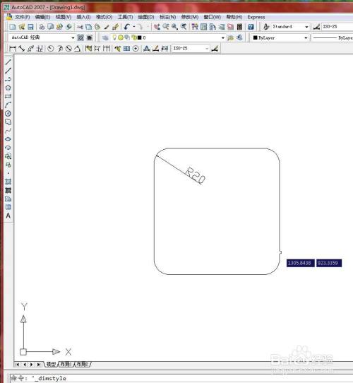Click the Angular dimension icon
This screenshot has height=383, width=353.
[x=78, y=49]
